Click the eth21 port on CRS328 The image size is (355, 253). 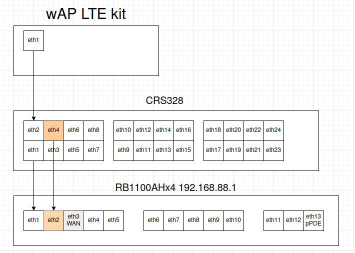point(254,150)
